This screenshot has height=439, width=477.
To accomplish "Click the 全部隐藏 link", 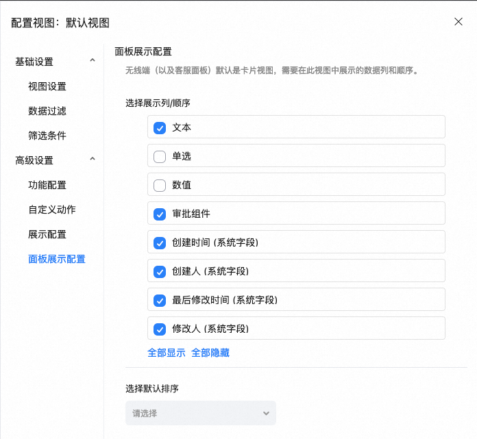I will click(210, 353).
